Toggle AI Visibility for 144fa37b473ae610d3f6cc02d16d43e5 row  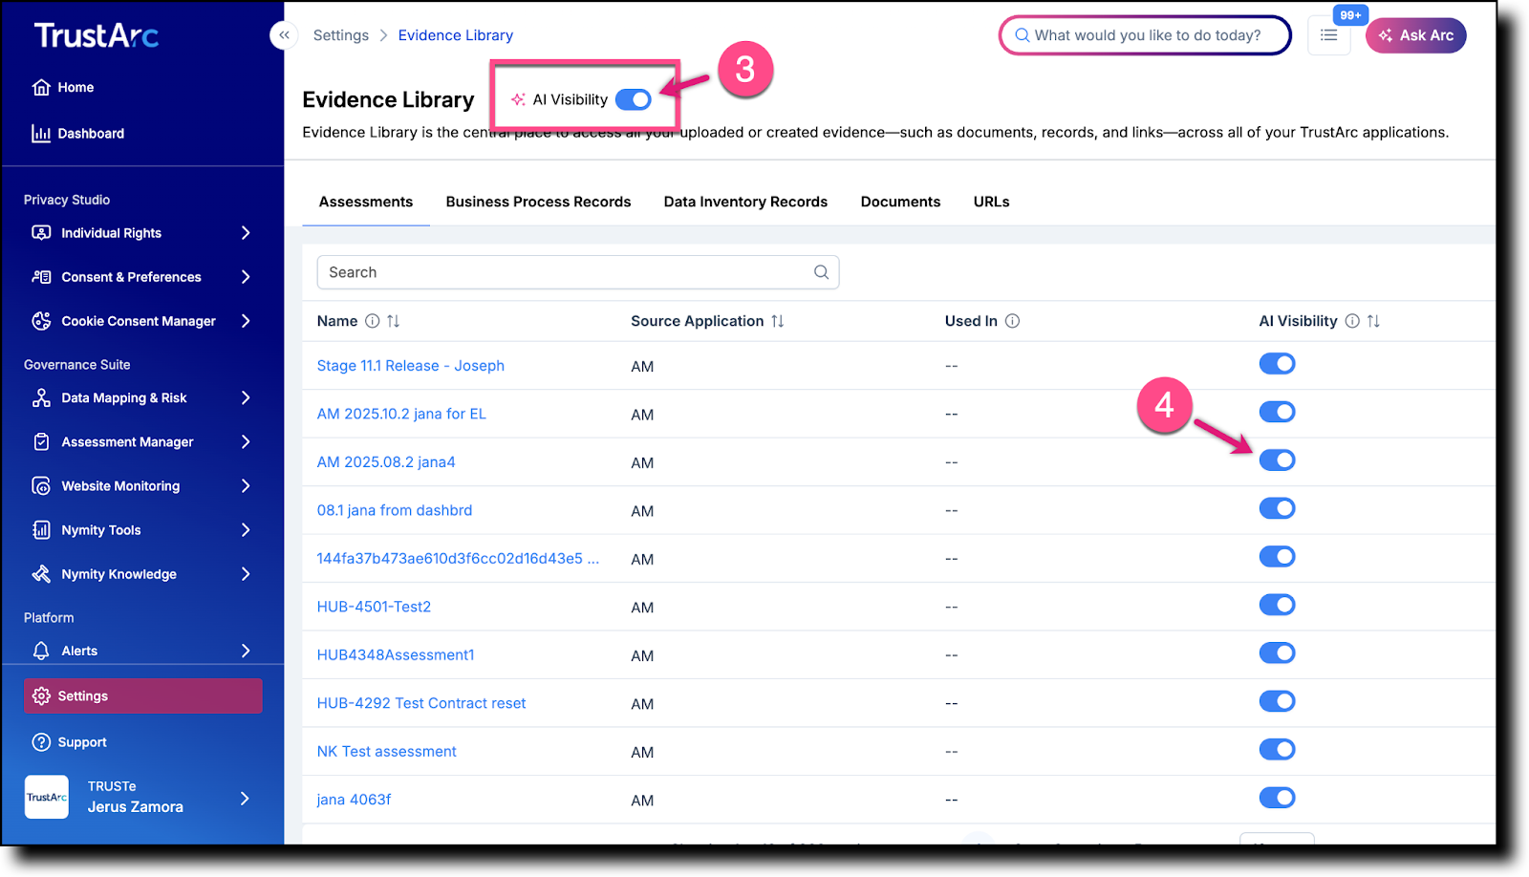1277,557
